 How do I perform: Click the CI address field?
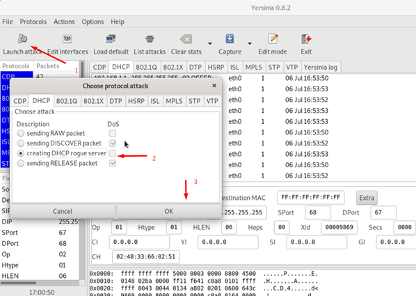click(139, 242)
